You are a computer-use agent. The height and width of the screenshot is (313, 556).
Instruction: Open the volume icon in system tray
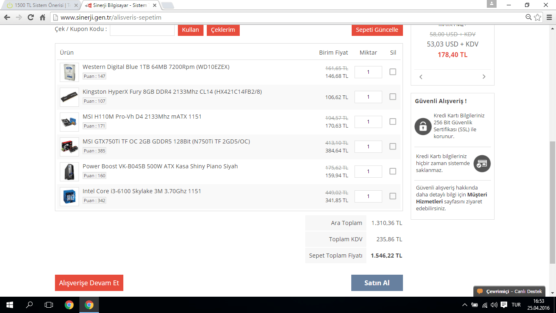click(x=494, y=305)
